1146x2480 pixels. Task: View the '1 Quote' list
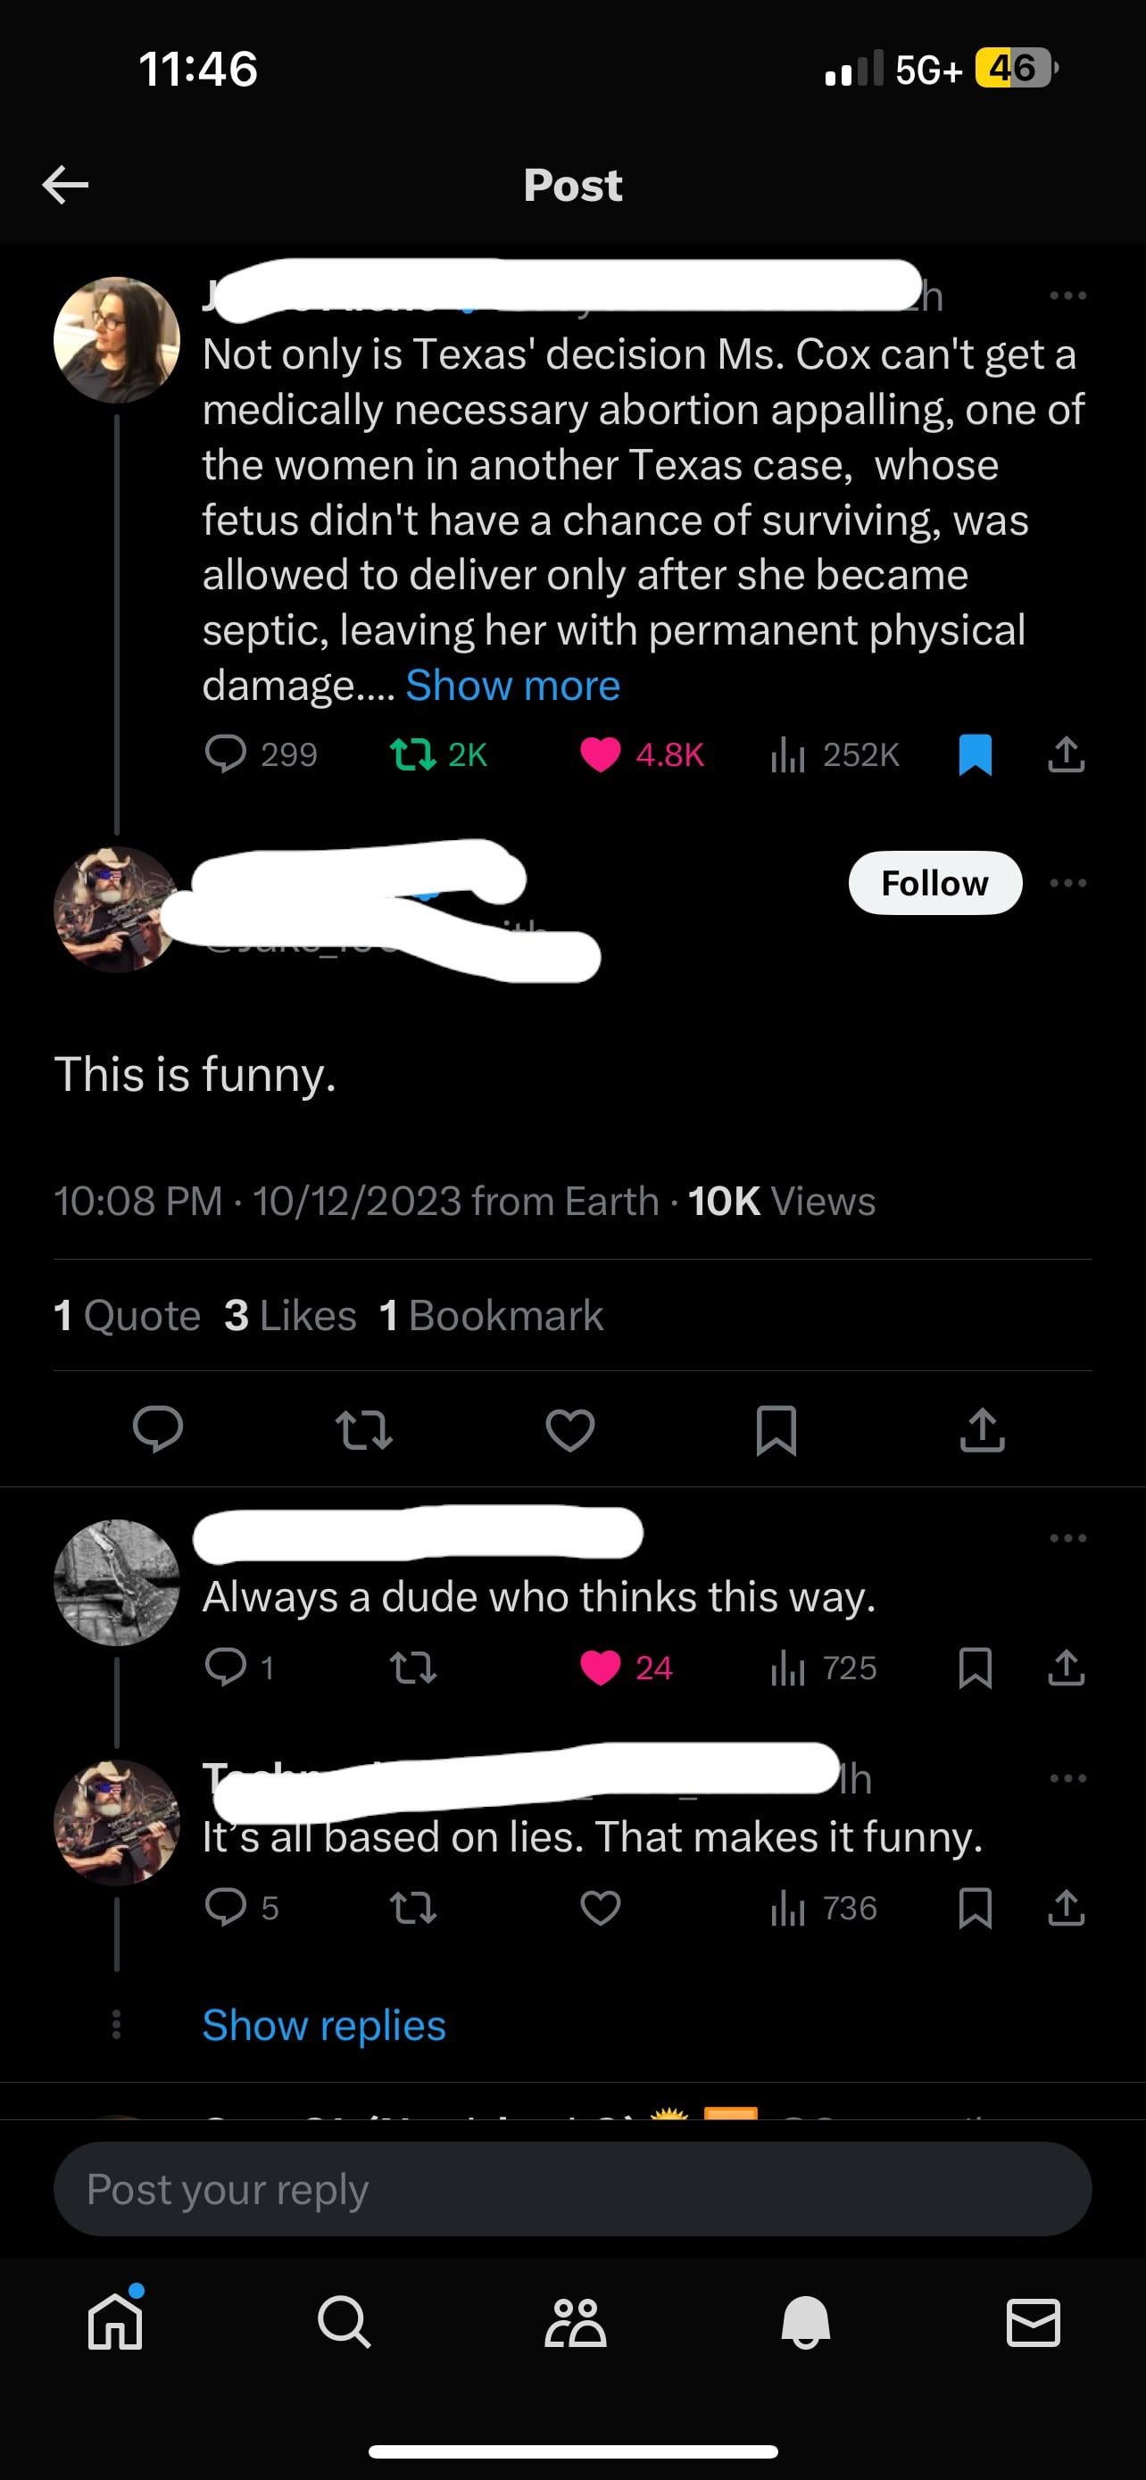pos(127,1315)
